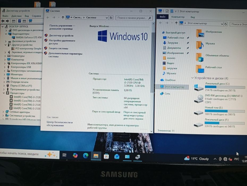The height and width of the screenshot is (186, 247).
Task: Click refresh button in System window address bar
Action: (x=111, y=18)
